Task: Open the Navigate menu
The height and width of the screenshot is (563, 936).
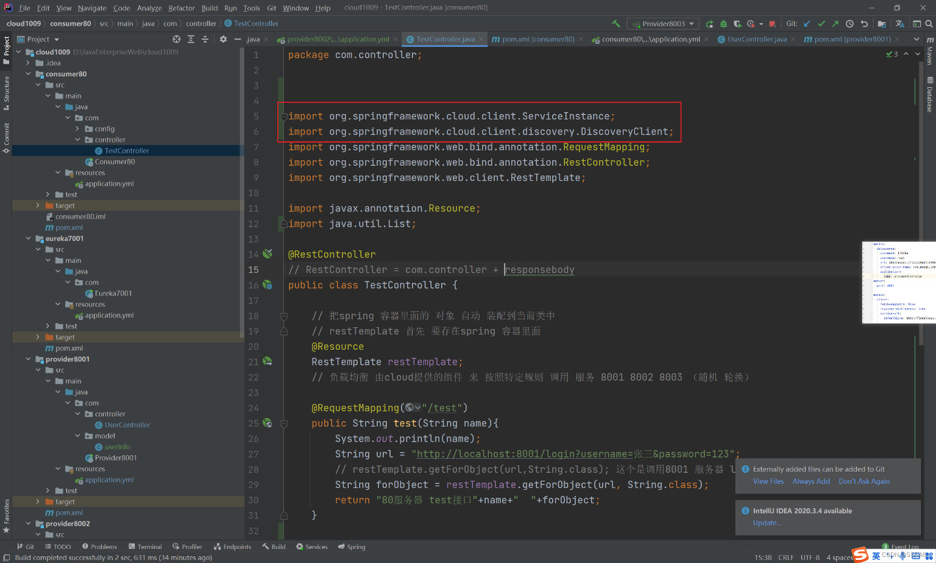Action: [92, 8]
